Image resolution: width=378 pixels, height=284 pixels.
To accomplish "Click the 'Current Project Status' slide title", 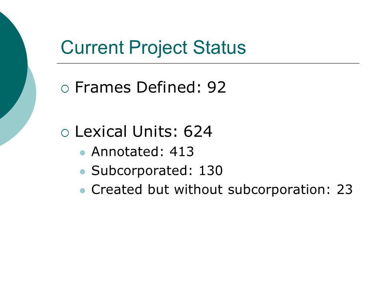I will (153, 48).
